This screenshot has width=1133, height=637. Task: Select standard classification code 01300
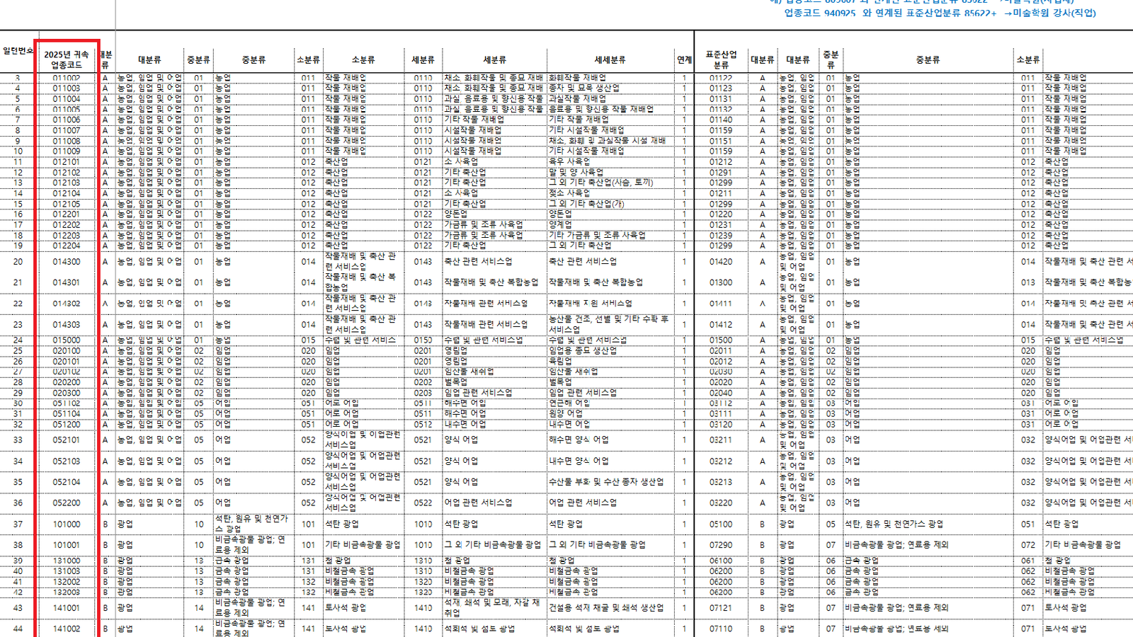tap(721, 282)
